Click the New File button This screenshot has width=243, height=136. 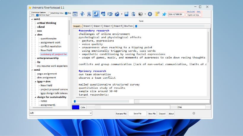(152, 114)
